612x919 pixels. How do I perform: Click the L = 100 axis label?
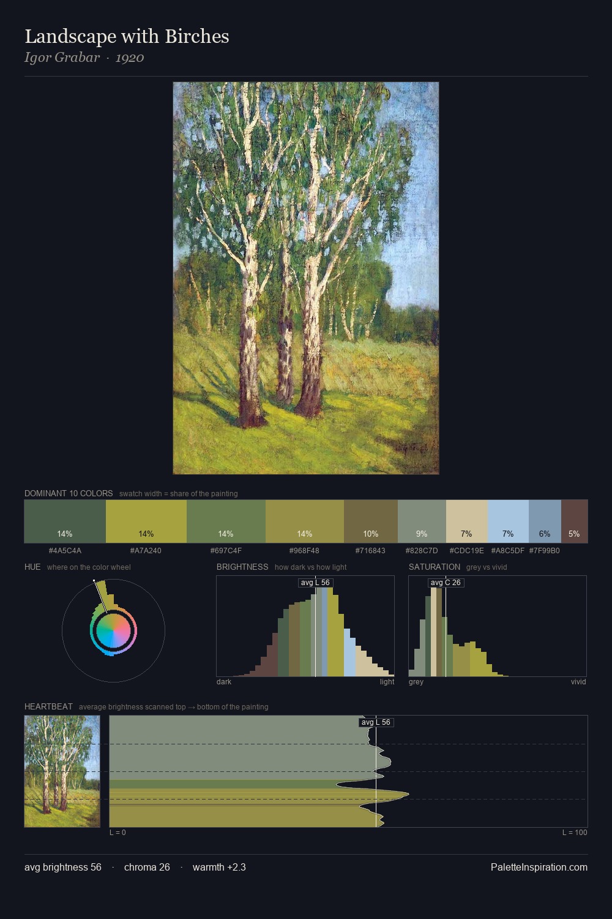click(575, 833)
